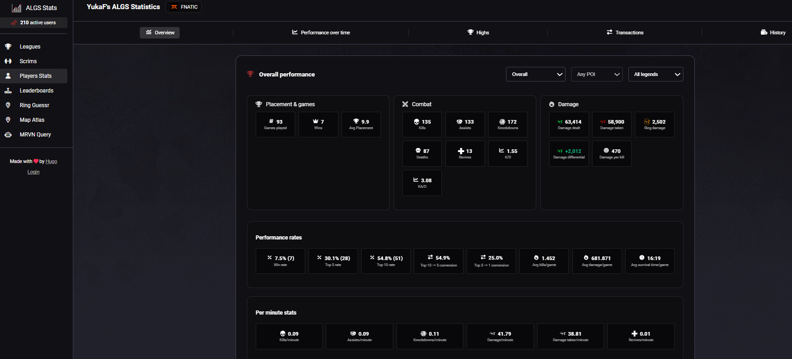This screenshot has height=359, width=792.
Task: Click the History tab icon
Action: (x=764, y=33)
